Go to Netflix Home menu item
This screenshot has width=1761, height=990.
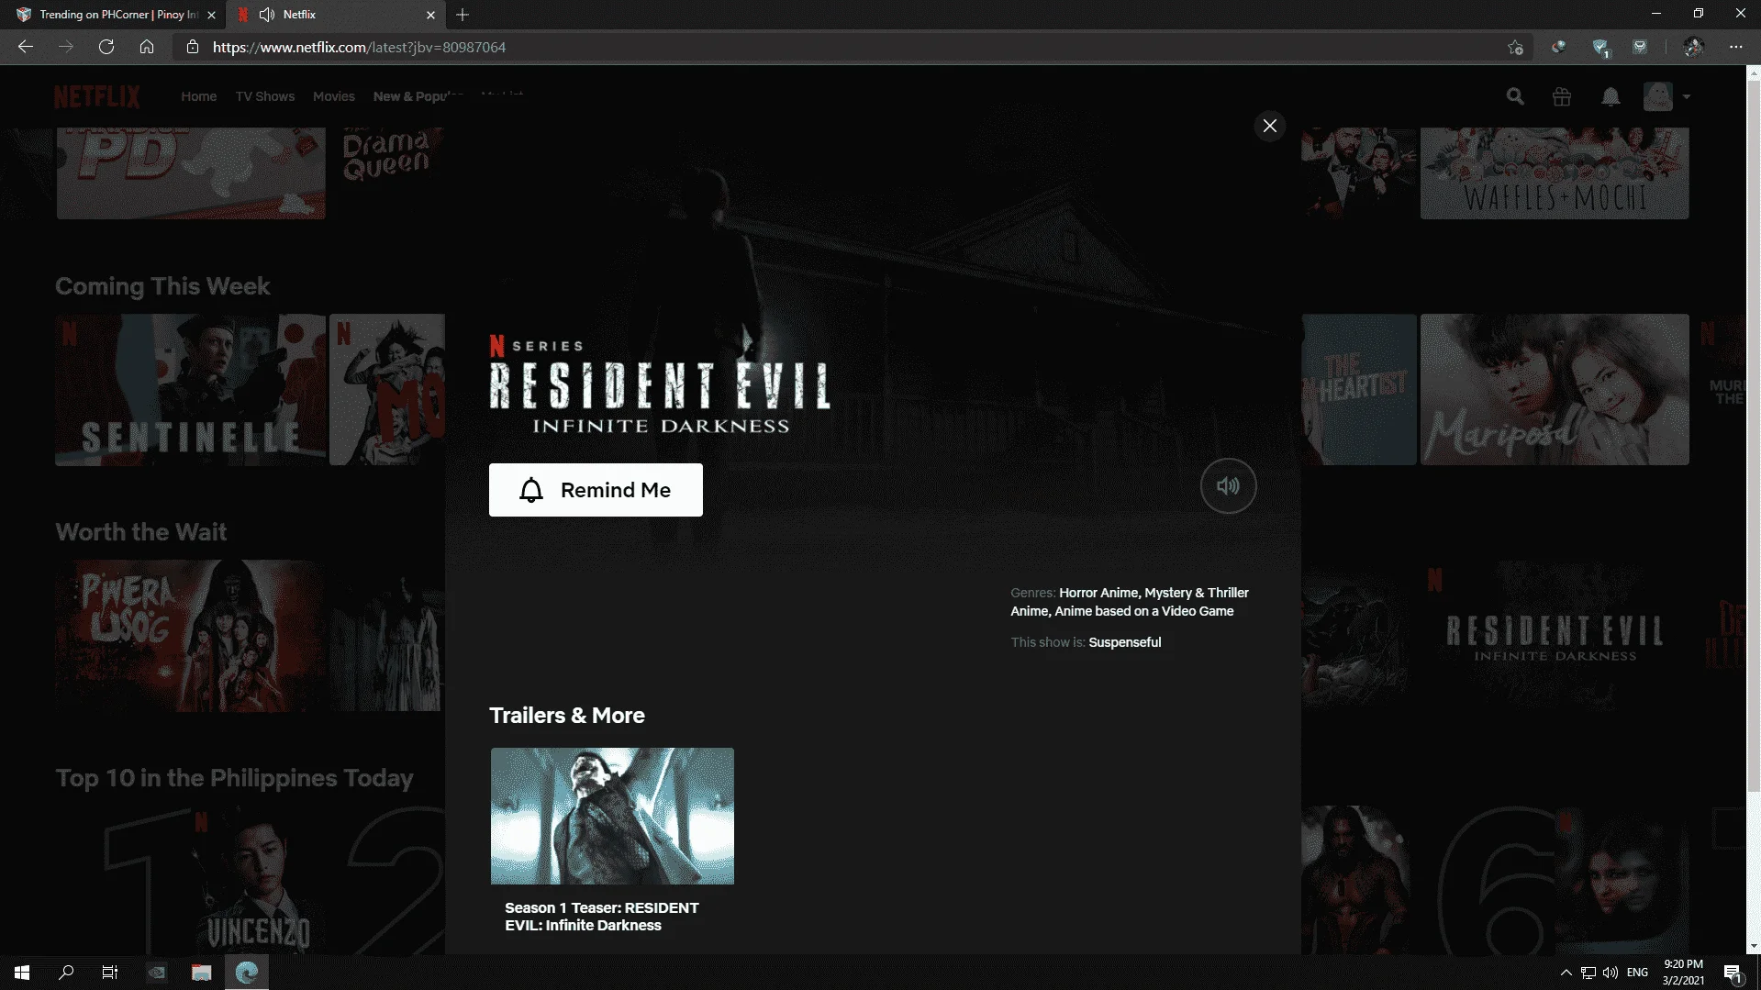point(198,96)
